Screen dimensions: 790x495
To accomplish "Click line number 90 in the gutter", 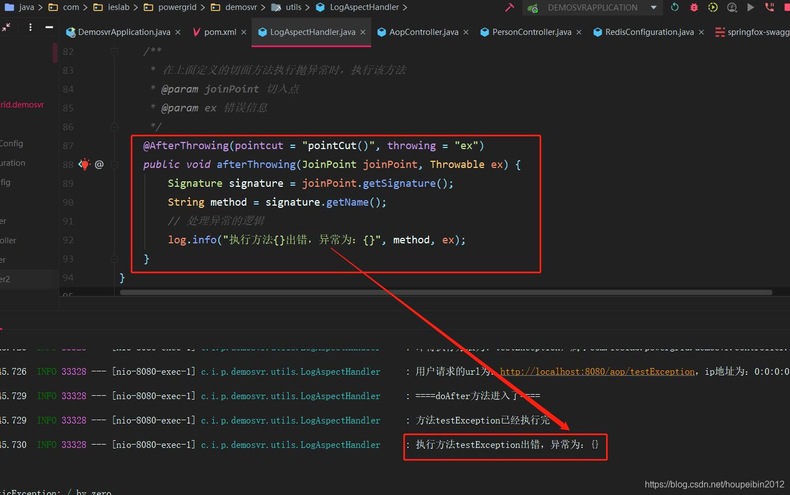I will pos(68,202).
